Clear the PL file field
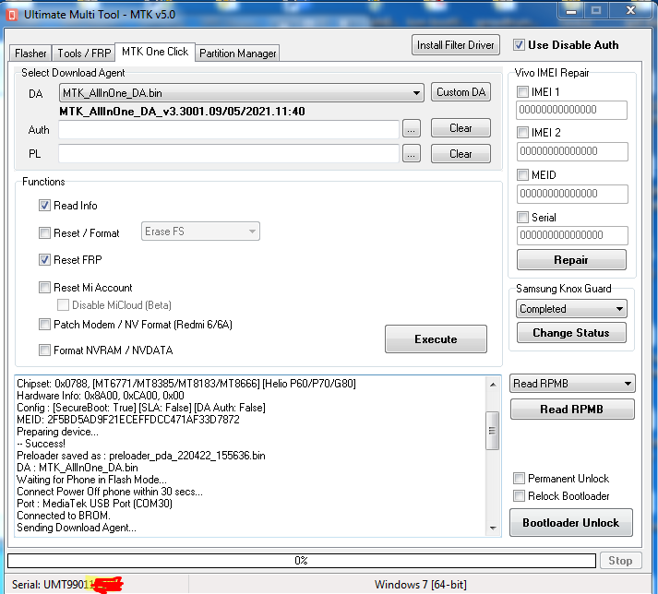 (x=461, y=153)
